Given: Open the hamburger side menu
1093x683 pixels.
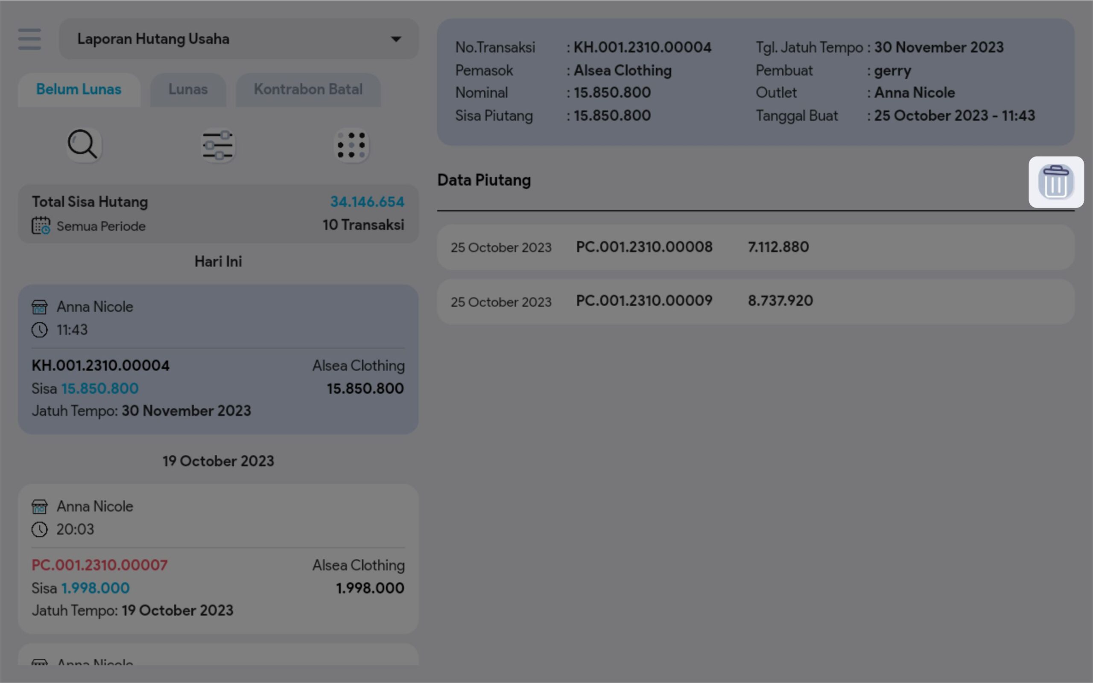Looking at the screenshot, I should [29, 39].
